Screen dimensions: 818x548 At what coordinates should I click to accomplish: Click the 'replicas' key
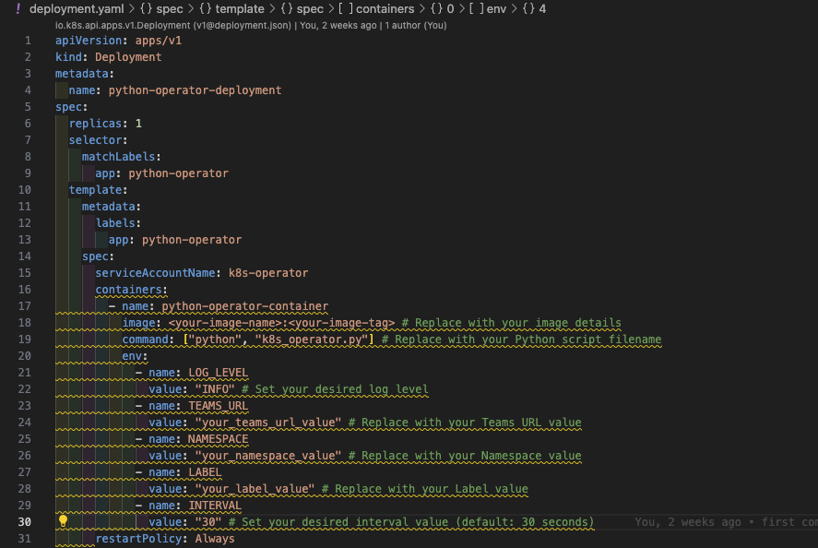click(x=96, y=124)
